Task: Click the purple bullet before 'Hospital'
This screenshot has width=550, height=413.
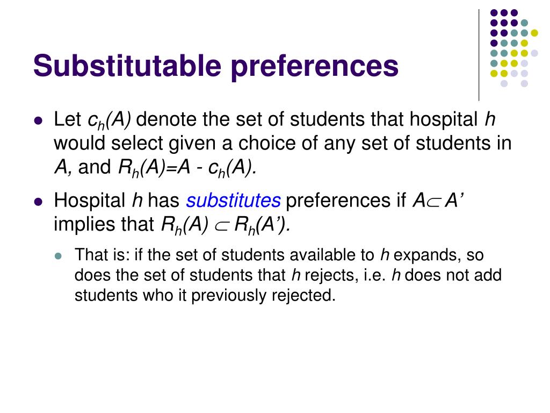Action: tap(38, 202)
